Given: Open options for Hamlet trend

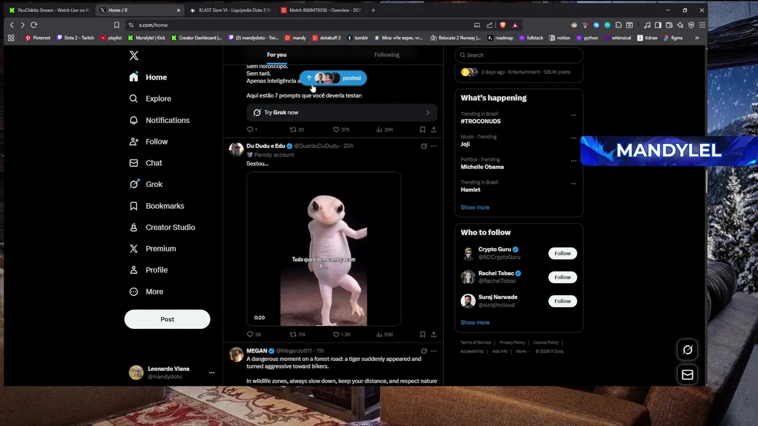Looking at the screenshot, I should pos(573,183).
